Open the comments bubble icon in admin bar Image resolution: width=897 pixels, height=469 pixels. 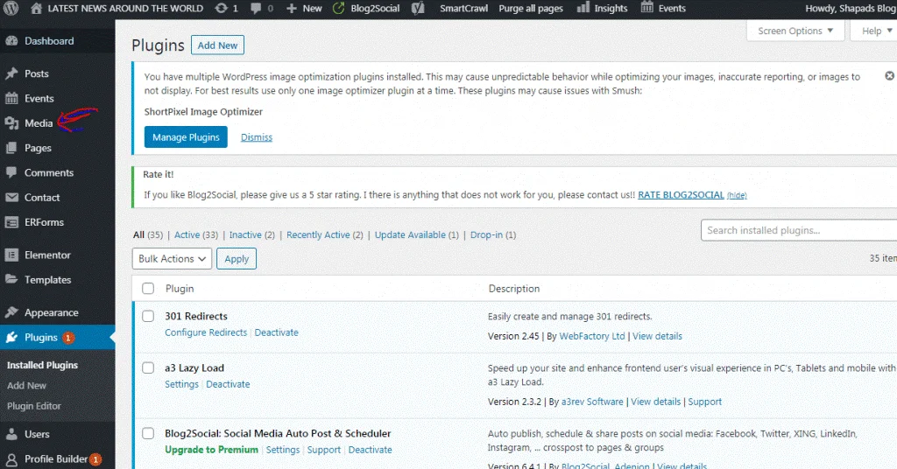click(x=256, y=9)
